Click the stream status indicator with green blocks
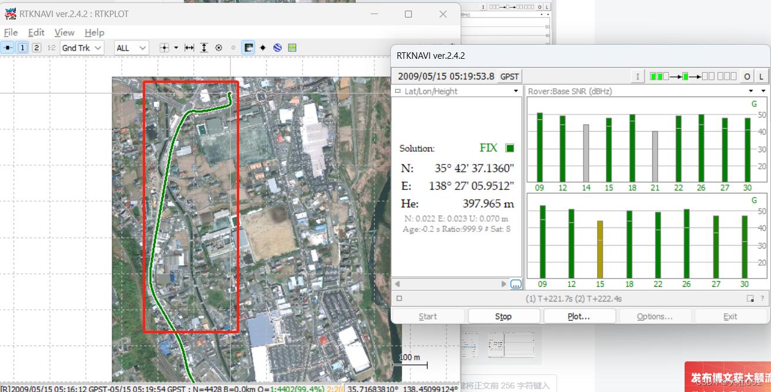 pyautogui.click(x=693, y=76)
